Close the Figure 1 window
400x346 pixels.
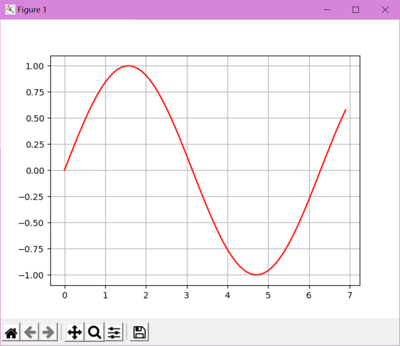[385, 10]
